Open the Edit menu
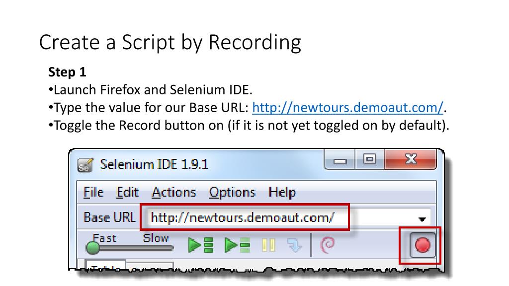This screenshot has width=509, height=286. click(128, 192)
